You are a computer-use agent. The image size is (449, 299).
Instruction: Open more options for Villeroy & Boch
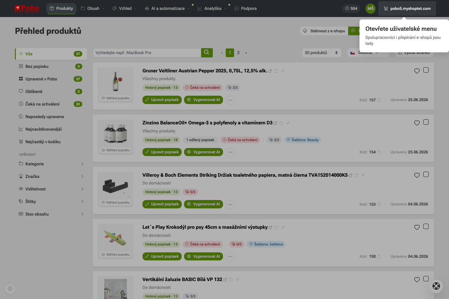click(x=230, y=205)
